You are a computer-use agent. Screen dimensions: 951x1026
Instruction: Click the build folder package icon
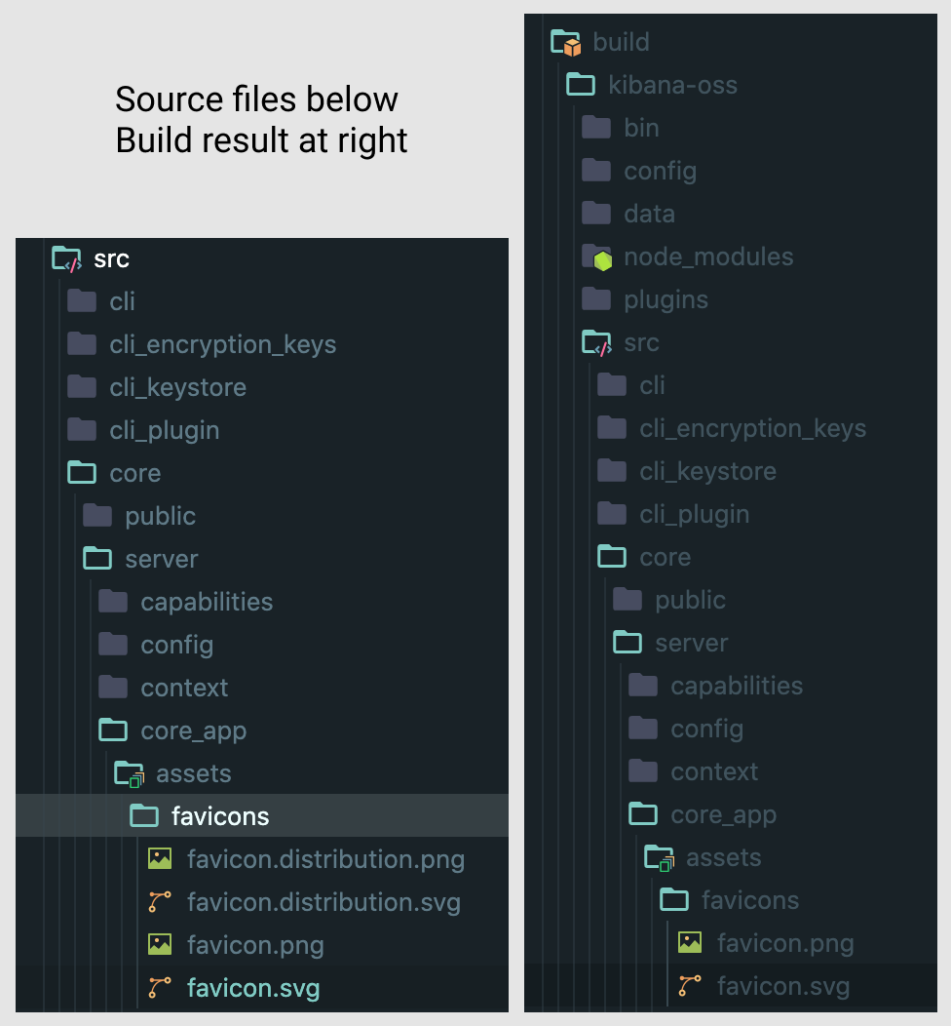(x=565, y=43)
